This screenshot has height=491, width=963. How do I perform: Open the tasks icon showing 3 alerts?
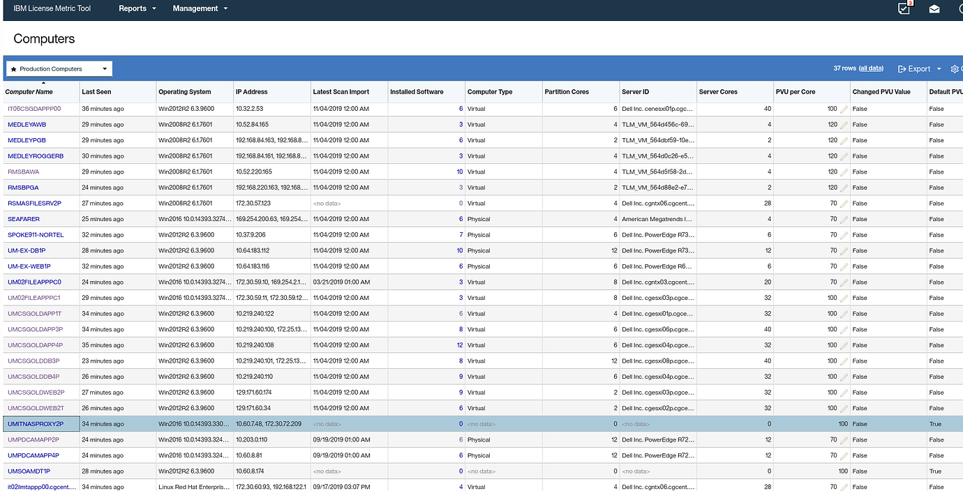click(x=903, y=9)
